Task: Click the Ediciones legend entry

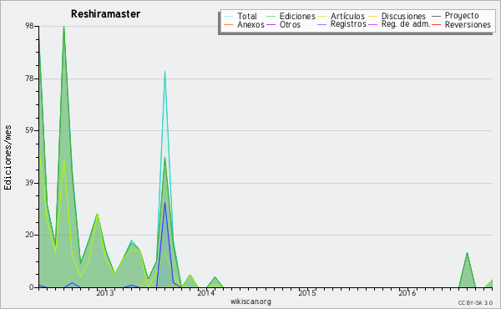Action: pos(297,16)
